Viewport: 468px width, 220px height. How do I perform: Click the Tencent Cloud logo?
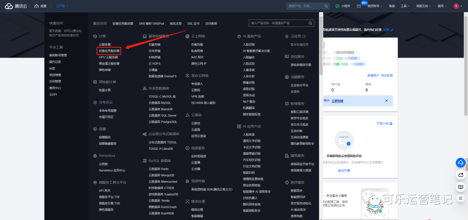tap(16, 6)
